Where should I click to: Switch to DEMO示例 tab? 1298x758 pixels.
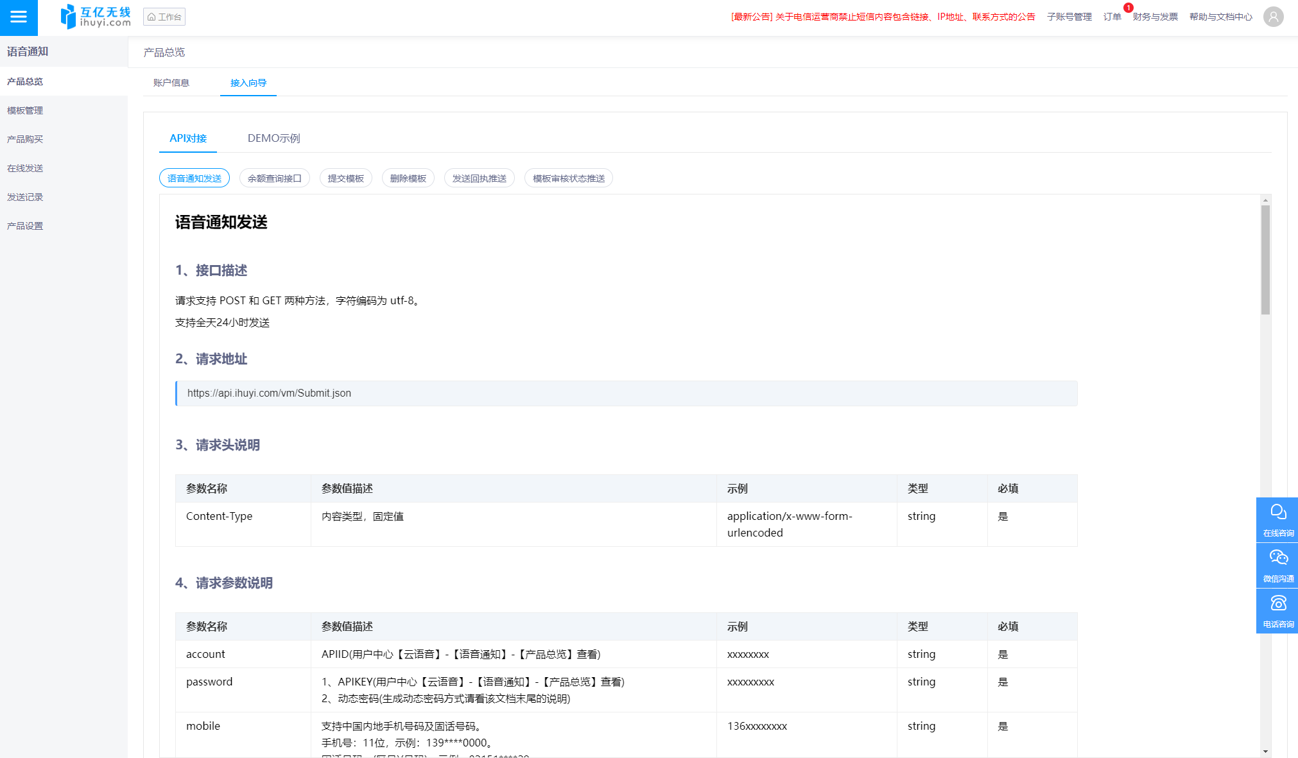[x=273, y=138]
